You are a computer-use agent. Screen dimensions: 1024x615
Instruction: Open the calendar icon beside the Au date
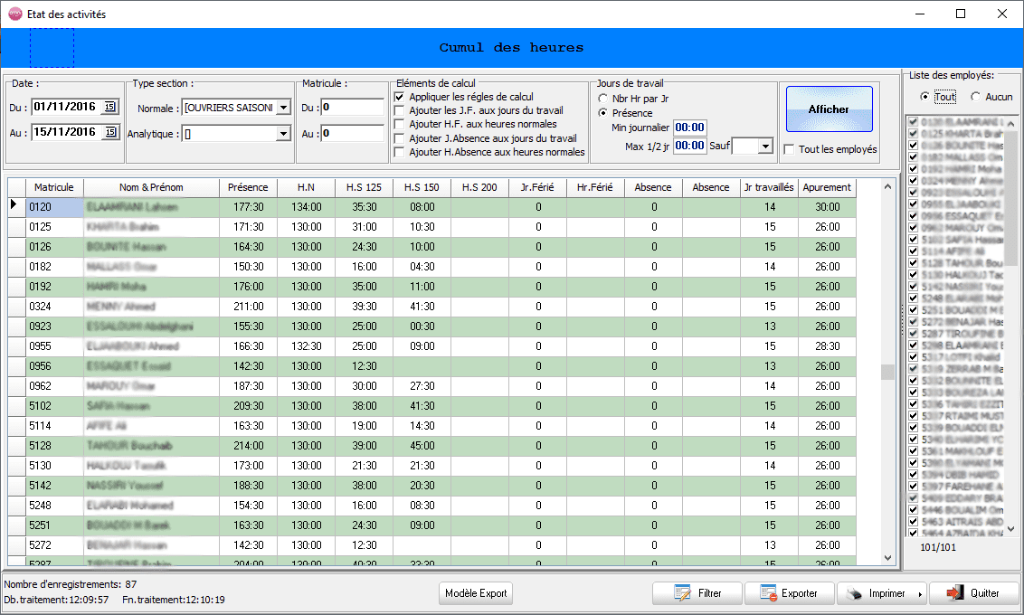pyautogui.click(x=110, y=133)
